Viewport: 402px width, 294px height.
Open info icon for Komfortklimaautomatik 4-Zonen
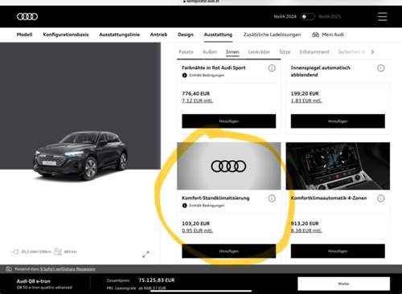point(381,198)
